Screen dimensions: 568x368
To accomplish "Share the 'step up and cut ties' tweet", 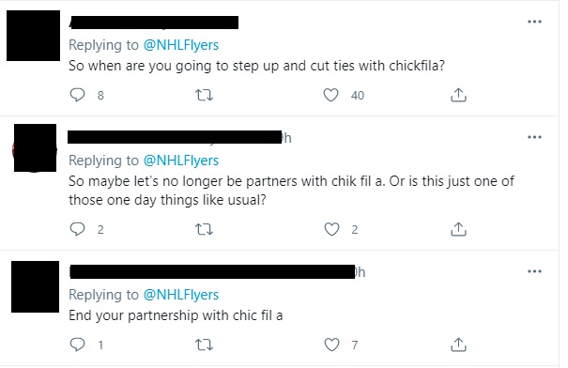I will [x=458, y=95].
